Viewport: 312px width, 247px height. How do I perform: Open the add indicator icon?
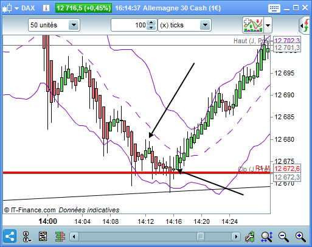click(x=253, y=25)
